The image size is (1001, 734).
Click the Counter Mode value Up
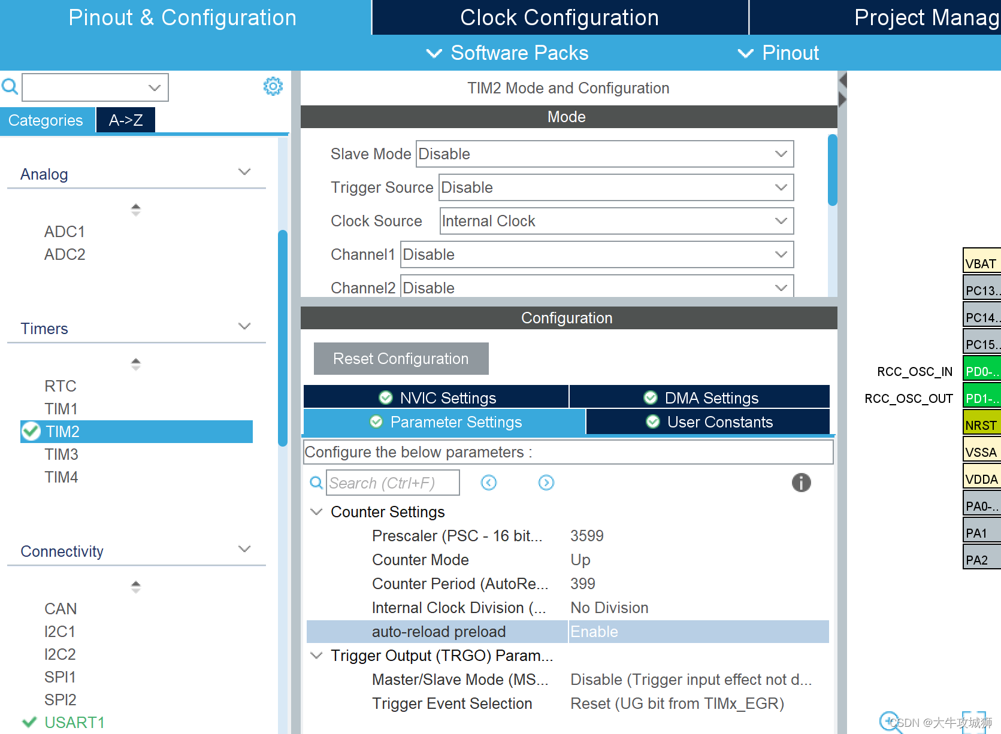click(x=580, y=560)
